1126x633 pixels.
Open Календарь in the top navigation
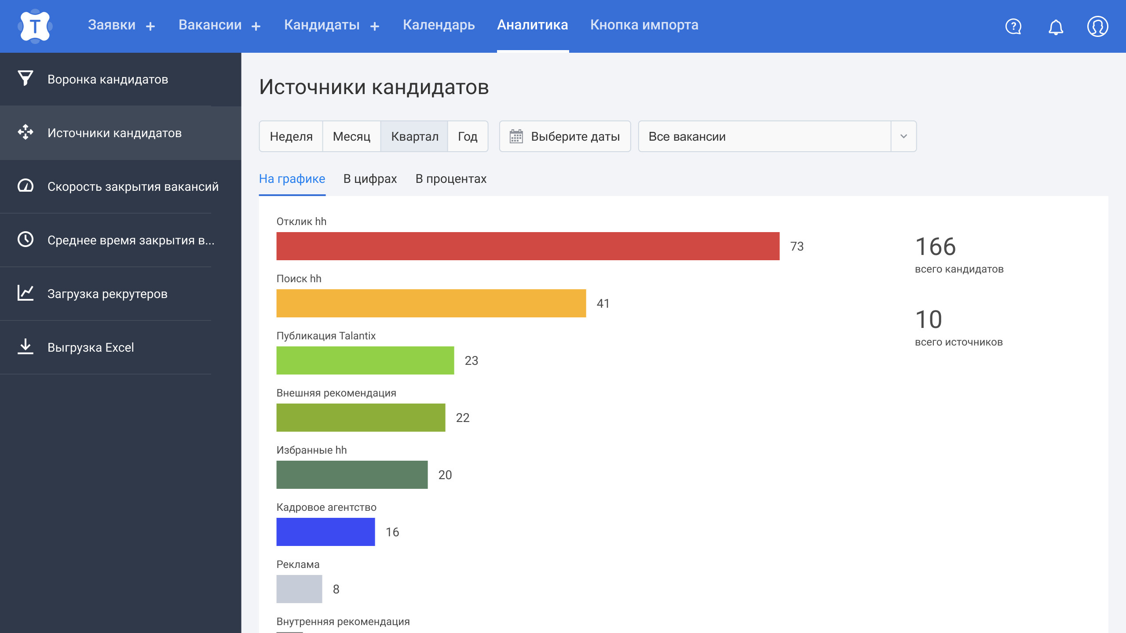pyautogui.click(x=439, y=25)
